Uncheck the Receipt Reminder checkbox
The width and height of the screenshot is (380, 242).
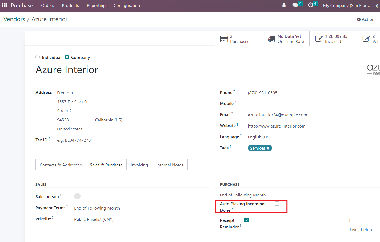pos(246,220)
